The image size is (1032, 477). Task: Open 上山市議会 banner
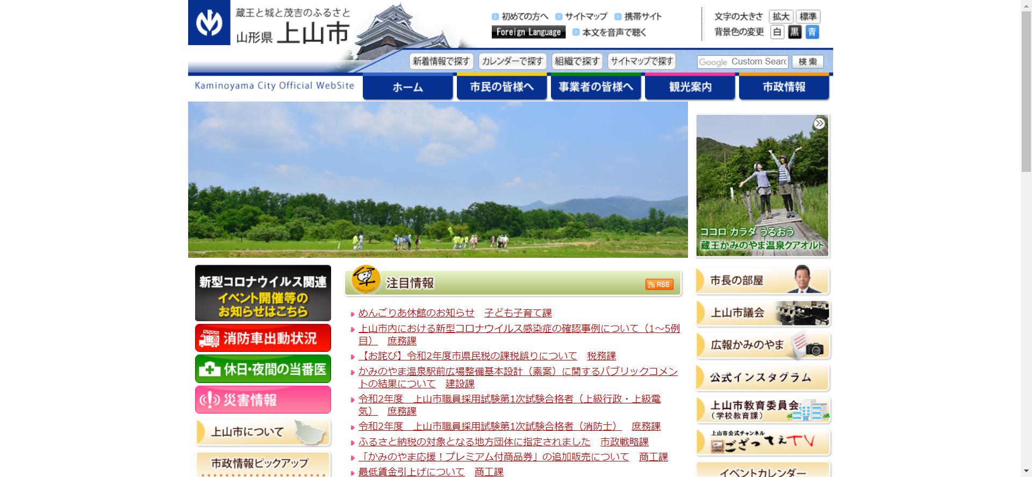(763, 313)
